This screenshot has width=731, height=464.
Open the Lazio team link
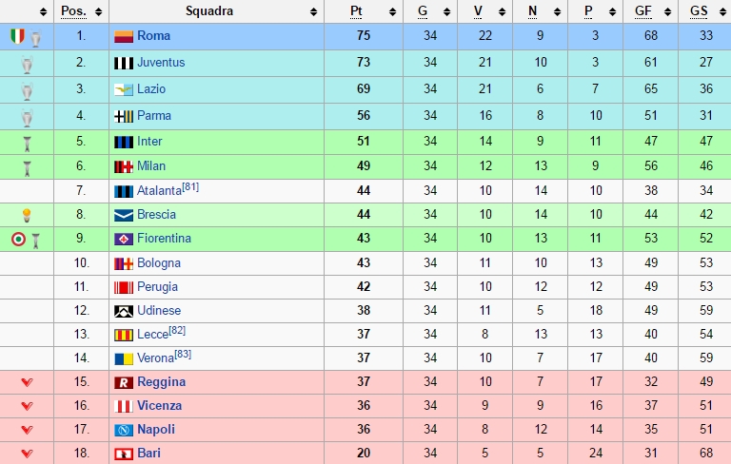(x=151, y=89)
